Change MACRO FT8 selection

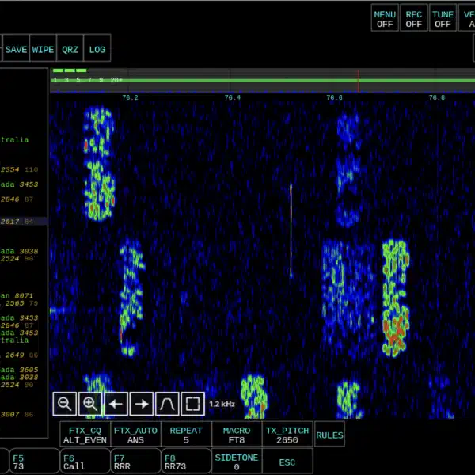pos(237,434)
